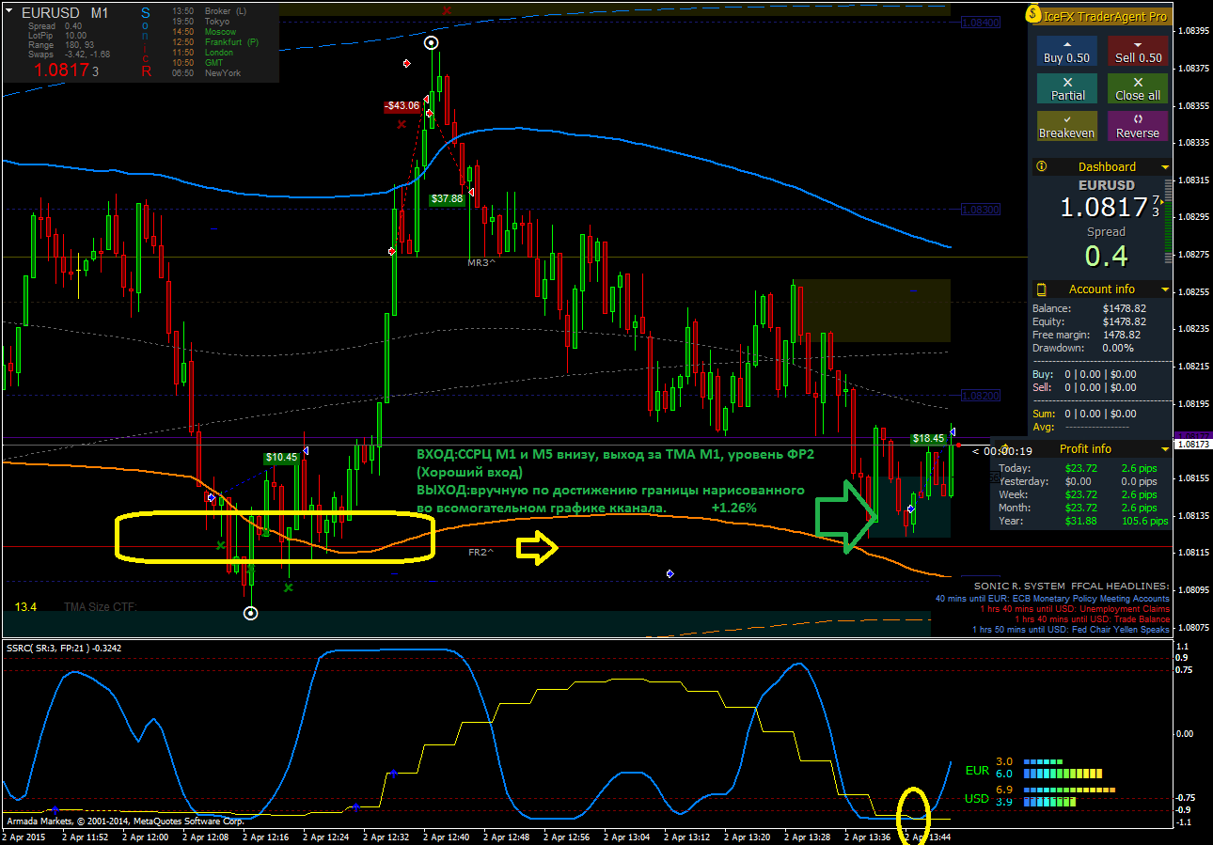Click the Swaps -3.42, -1.68 line
Viewport: 1213px width, 845px height.
69,55
